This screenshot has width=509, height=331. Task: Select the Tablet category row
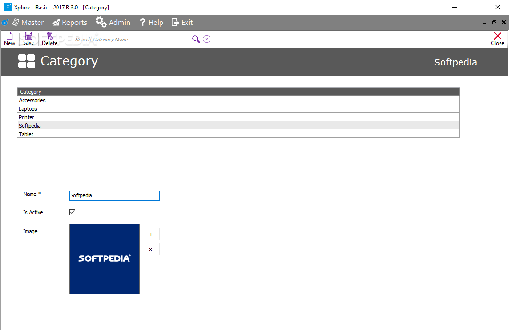coord(238,134)
